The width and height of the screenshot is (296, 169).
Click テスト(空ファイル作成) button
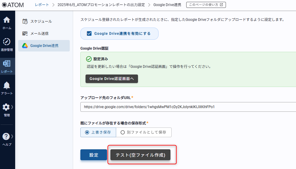[140, 155]
